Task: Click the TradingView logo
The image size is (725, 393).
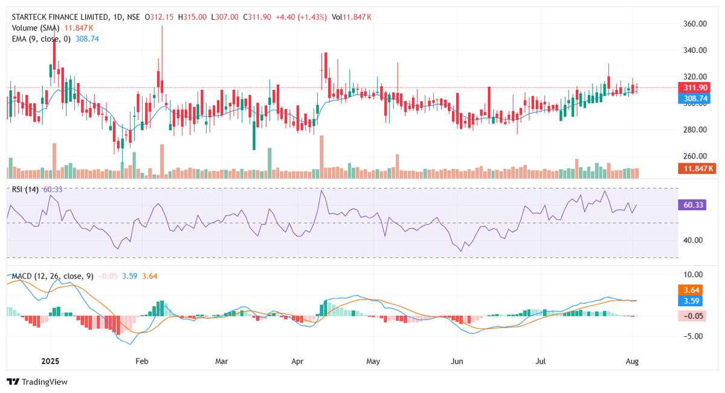Action: coord(36,382)
